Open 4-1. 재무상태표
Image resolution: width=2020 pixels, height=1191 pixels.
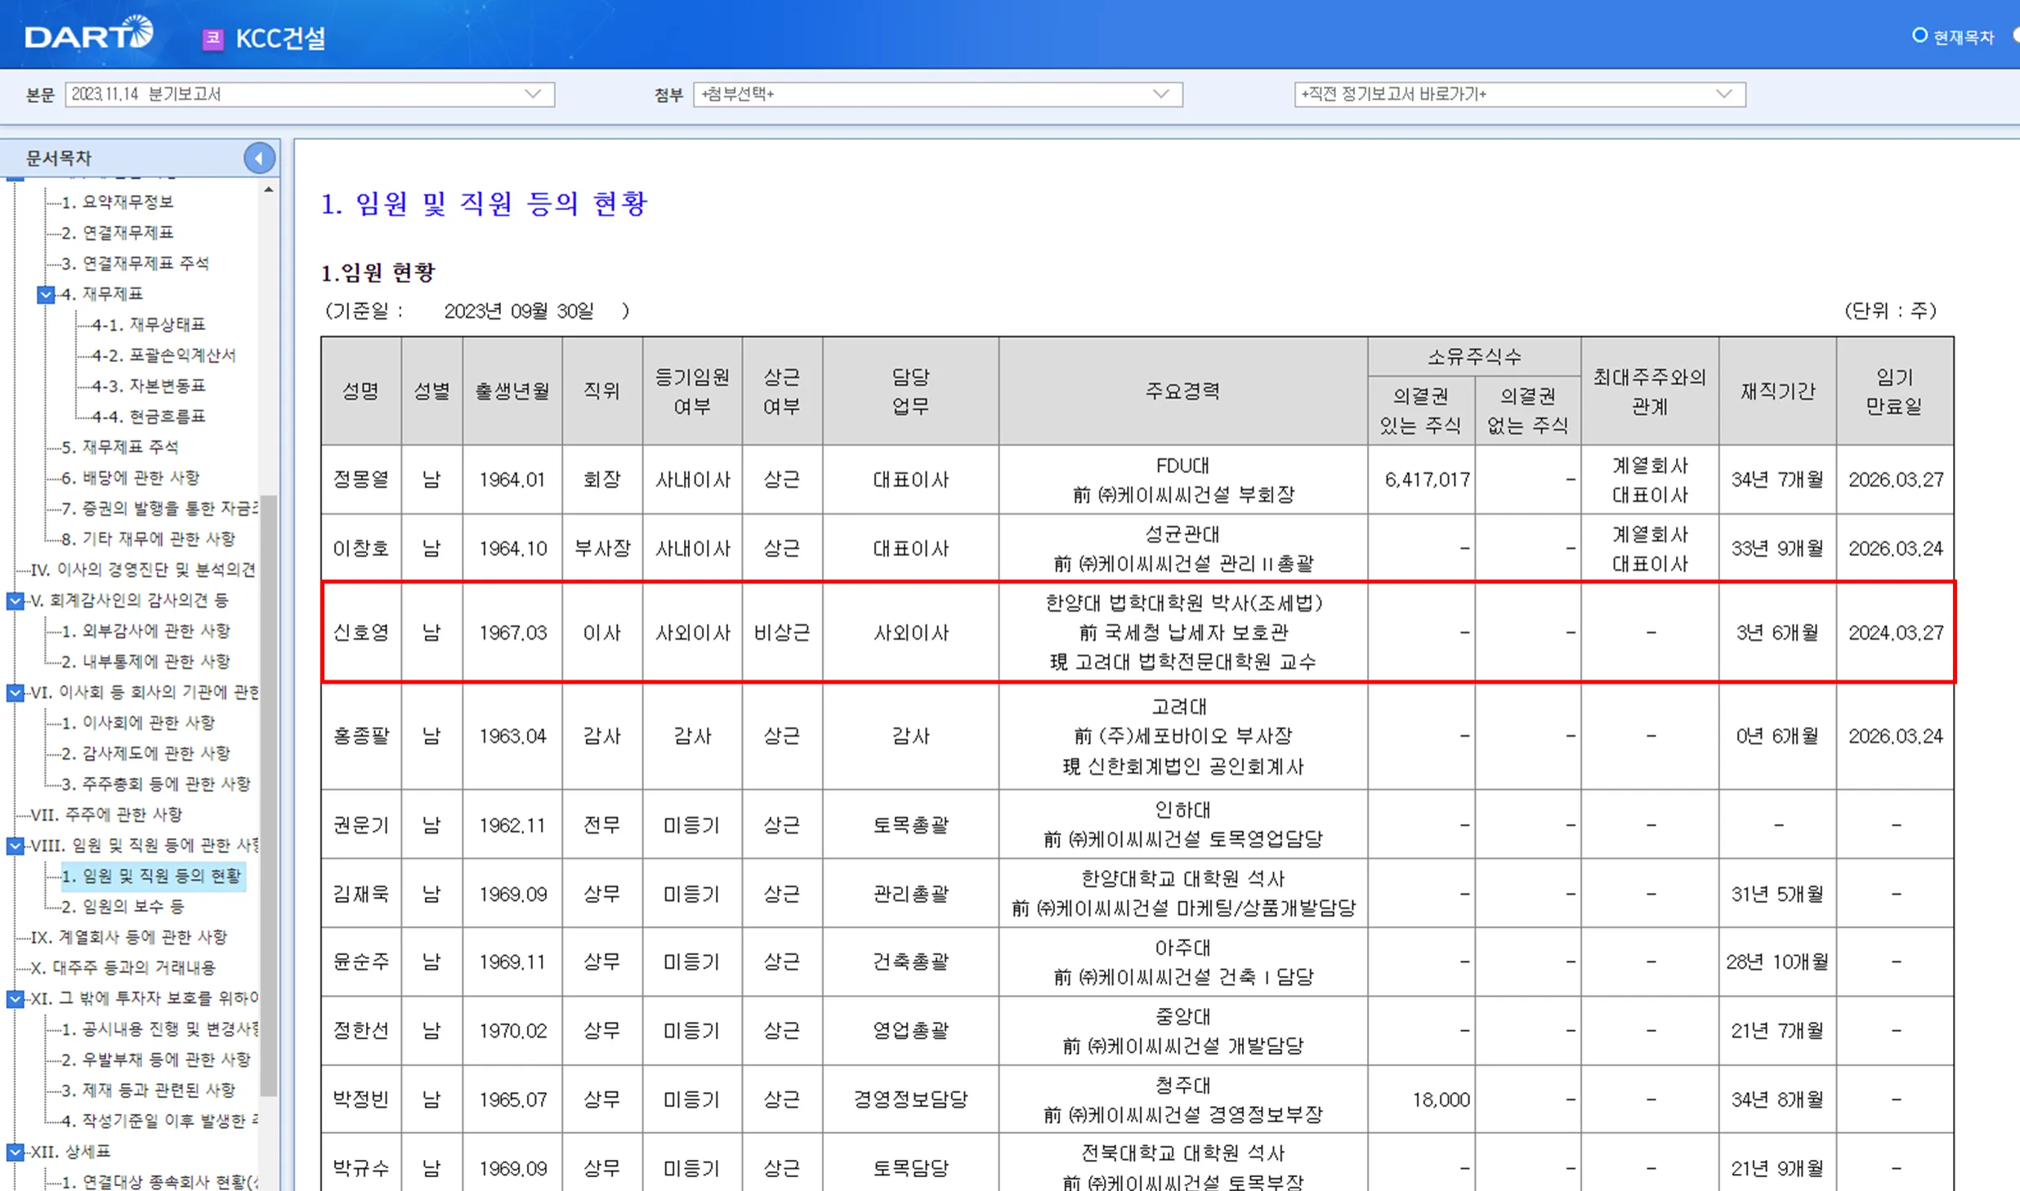pyautogui.click(x=148, y=324)
